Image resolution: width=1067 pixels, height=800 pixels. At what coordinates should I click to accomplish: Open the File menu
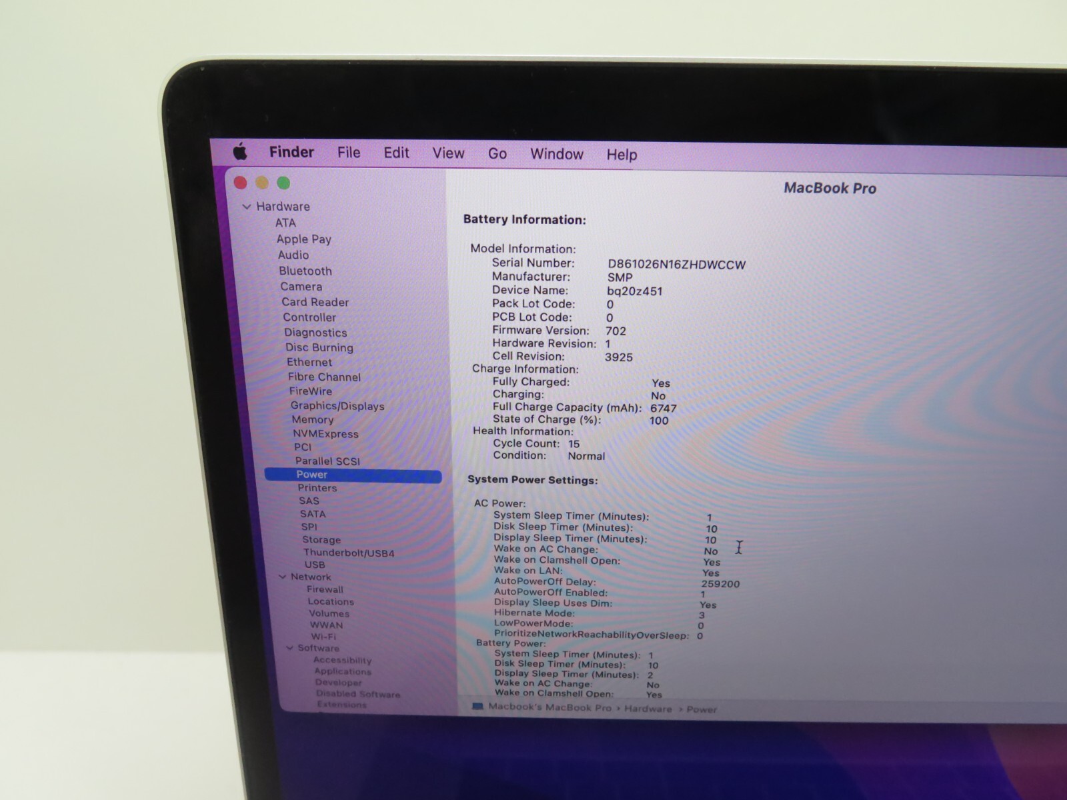tap(349, 153)
